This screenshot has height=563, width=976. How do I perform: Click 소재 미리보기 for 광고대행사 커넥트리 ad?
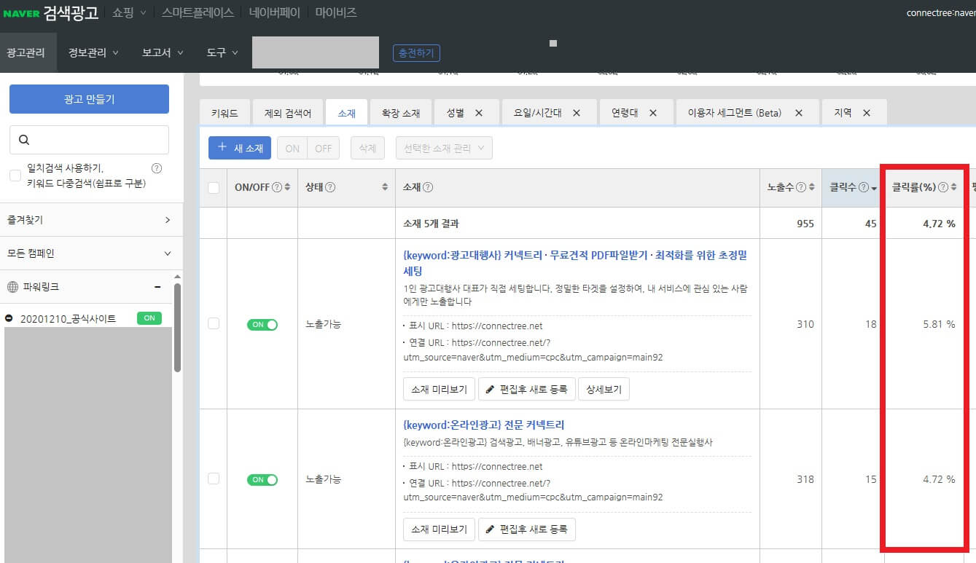point(440,389)
